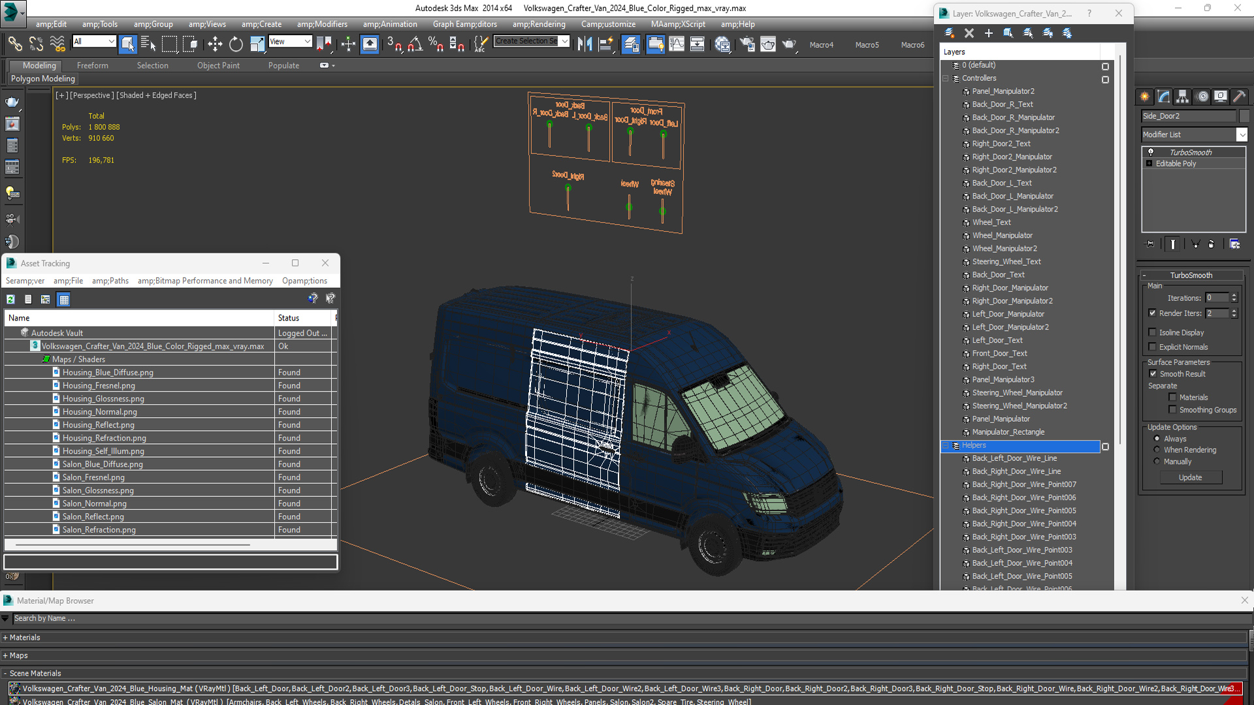Click Create New Layer icon in Layer dialog
Screen dimensions: 1254x705
point(950,33)
